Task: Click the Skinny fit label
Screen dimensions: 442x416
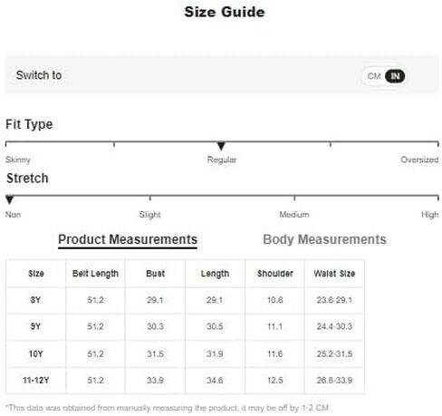Action: tap(18, 160)
